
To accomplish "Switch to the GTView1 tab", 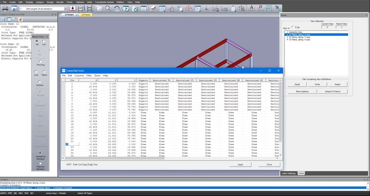I will coord(69,15).
